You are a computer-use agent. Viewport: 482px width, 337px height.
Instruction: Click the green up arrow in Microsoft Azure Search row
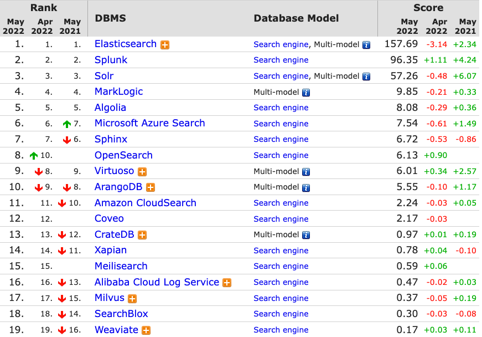pyautogui.click(x=67, y=124)
